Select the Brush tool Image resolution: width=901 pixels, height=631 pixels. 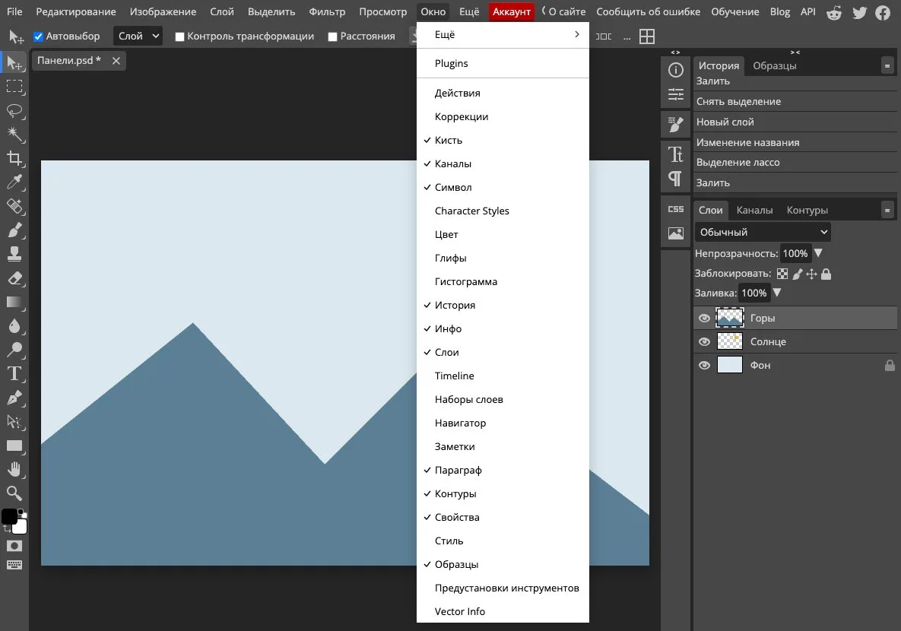coord(14,230)
